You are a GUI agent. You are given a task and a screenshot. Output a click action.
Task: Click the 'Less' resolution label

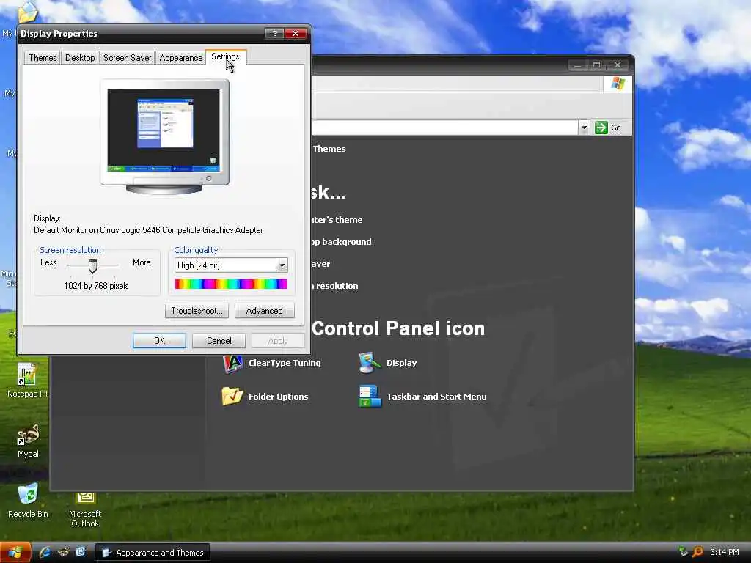pyautogui.click(x=48, y=262)
